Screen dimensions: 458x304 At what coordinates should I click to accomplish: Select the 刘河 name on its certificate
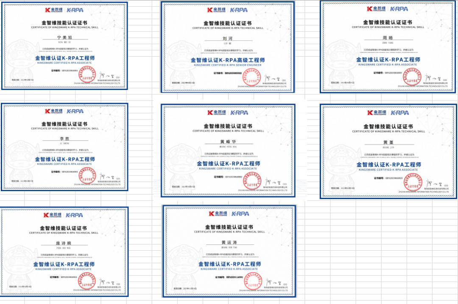pyautogui.click(x=228, y=38)
